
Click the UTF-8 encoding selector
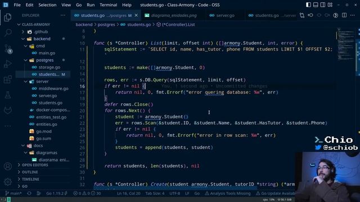tap(175, 193)
